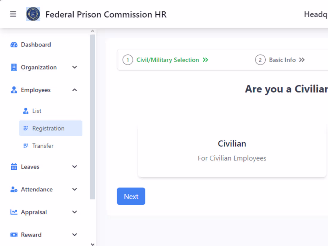Open the employee List page
Image resolution: width=328 pixels, height=246 pixels.
click(x=37, y=111)
